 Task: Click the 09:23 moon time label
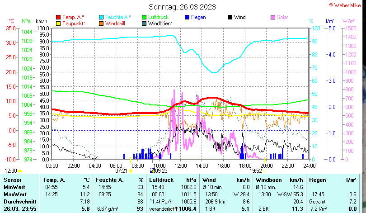pos(161,171)
